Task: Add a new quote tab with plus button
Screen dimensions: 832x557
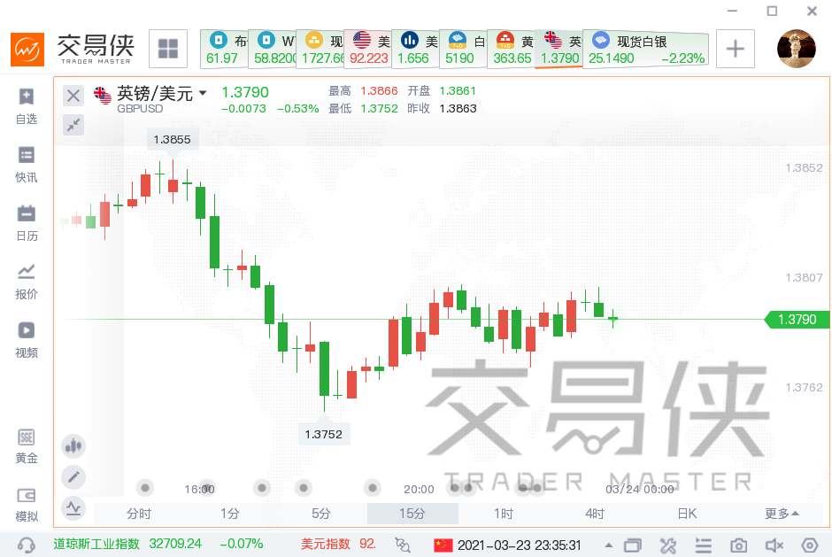Action: (736, 49)
